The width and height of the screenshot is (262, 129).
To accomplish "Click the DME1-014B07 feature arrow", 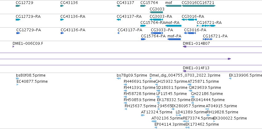I will (185, 47).
